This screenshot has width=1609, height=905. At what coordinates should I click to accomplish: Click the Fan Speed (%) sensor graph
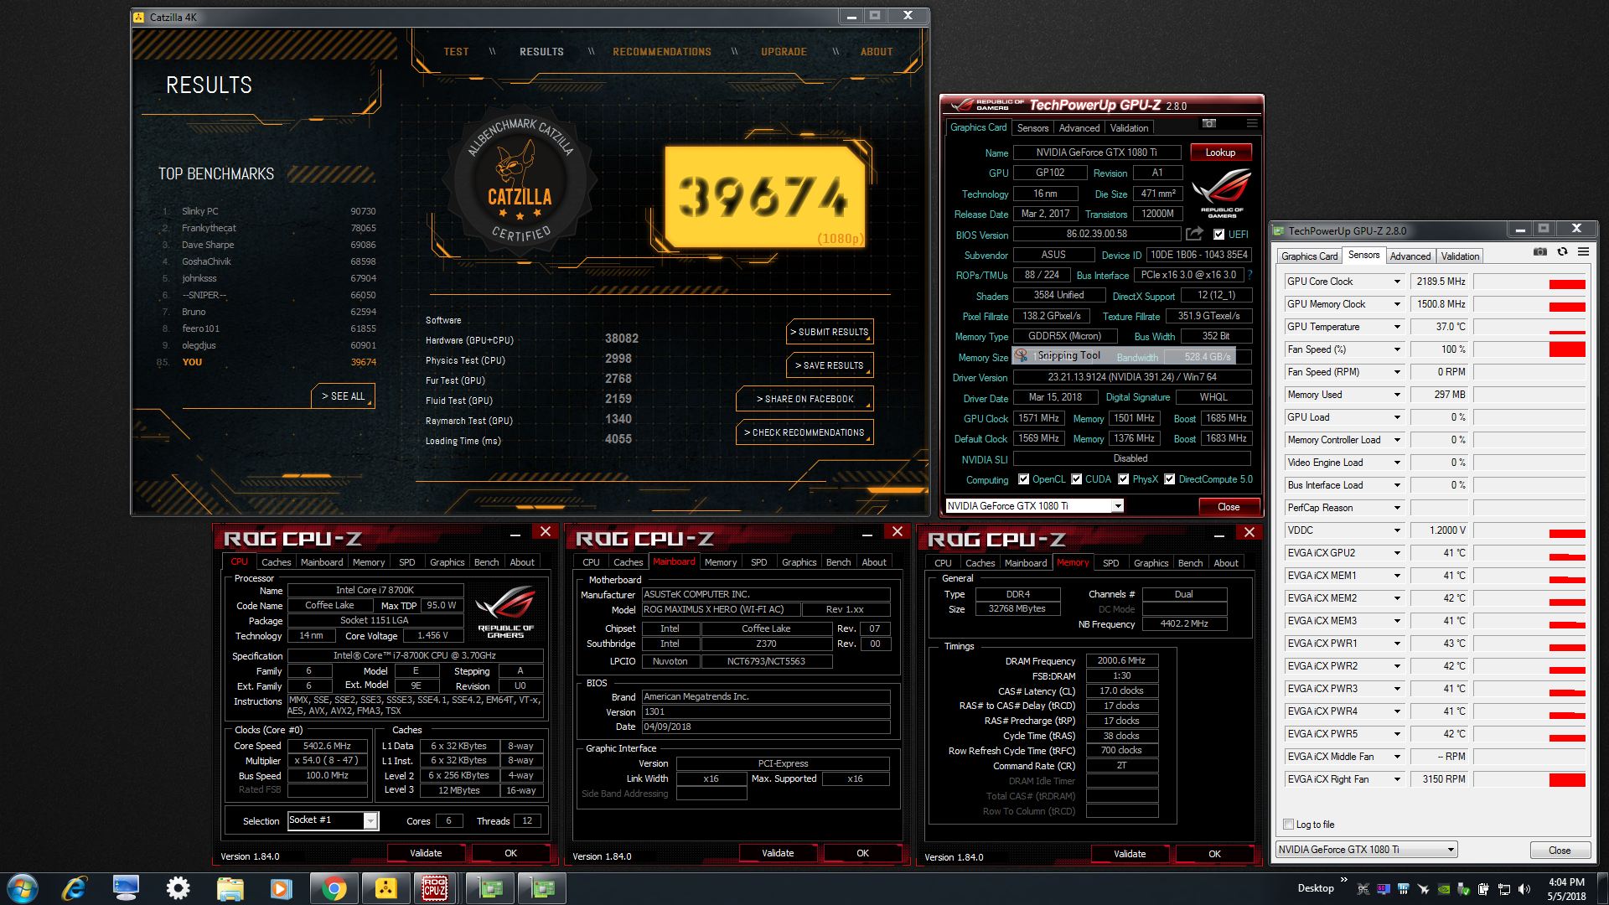[1529, 349]
